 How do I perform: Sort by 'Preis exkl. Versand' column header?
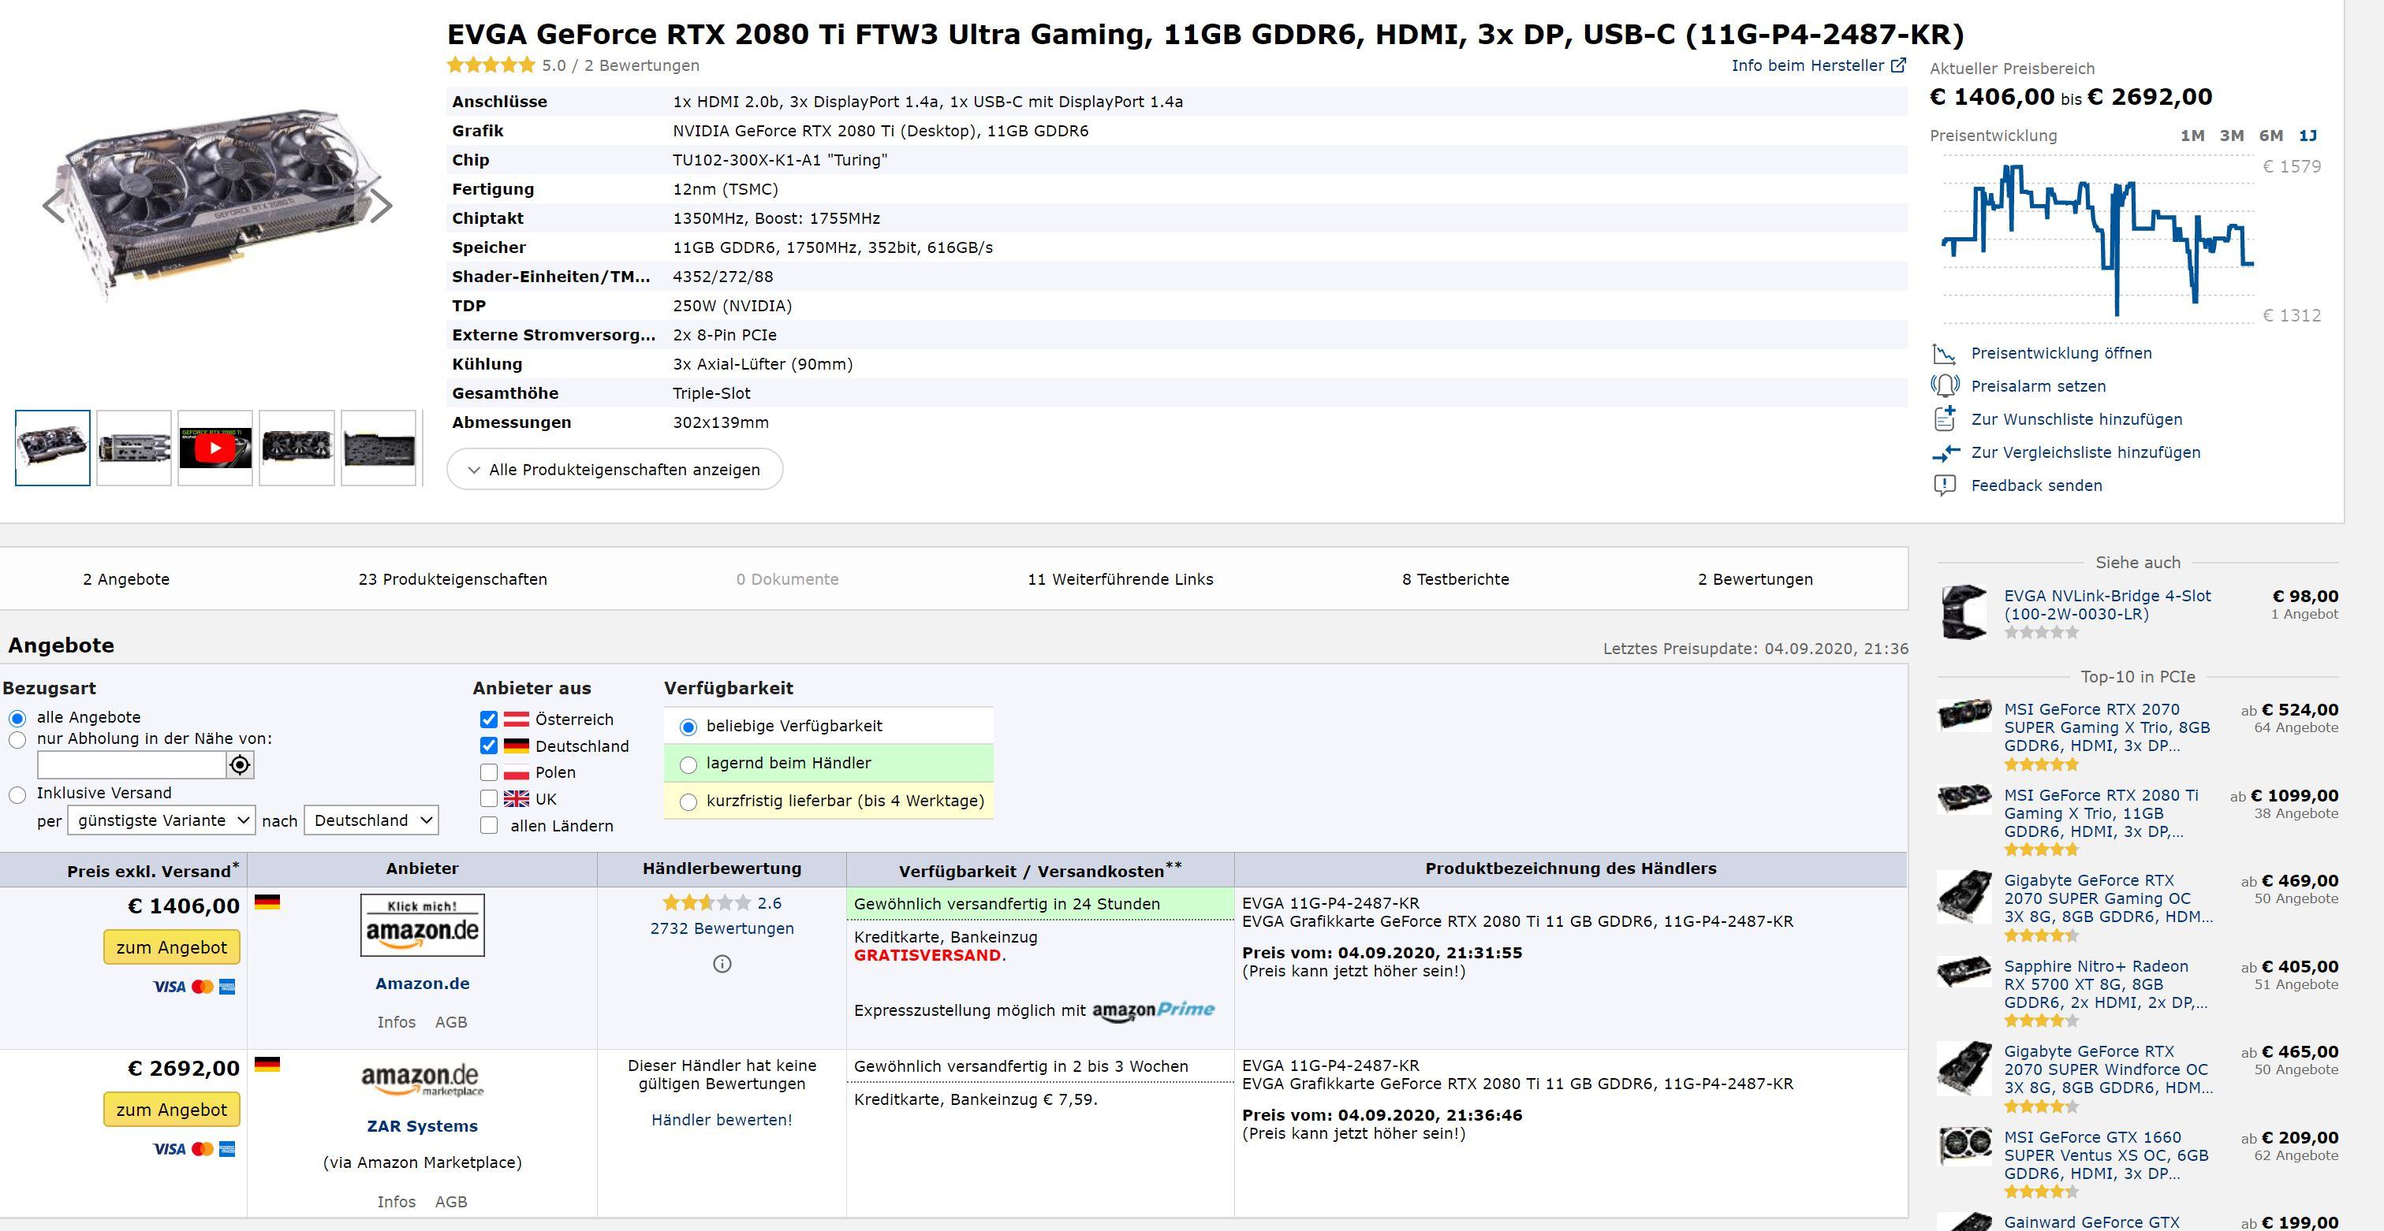point(153,870)
